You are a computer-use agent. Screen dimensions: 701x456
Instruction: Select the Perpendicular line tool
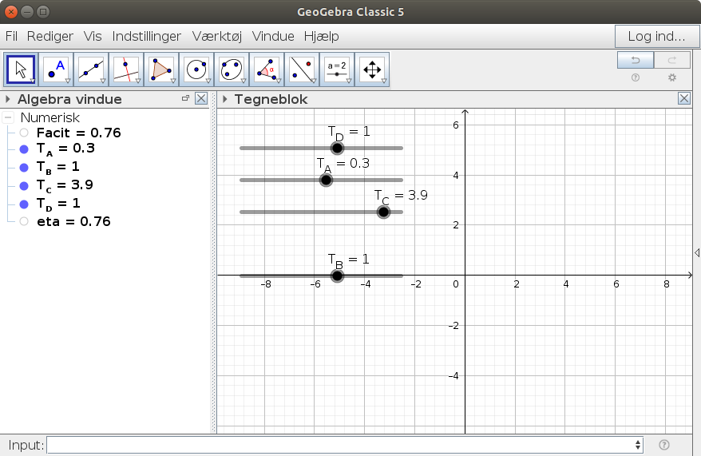coord(126,69)
